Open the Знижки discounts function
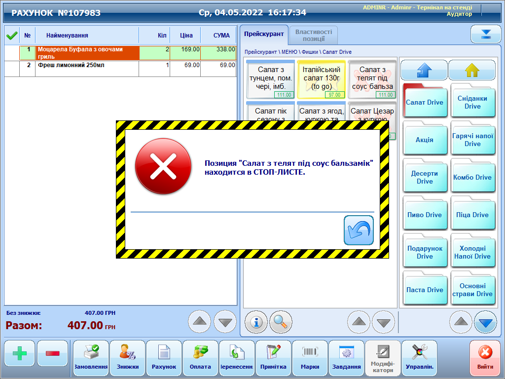This screenshot has height=379, width=505. (x=128, y=358)
